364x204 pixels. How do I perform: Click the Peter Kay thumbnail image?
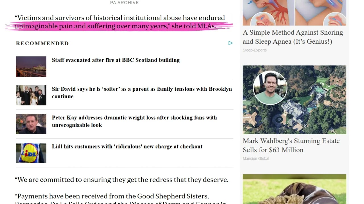31,124
